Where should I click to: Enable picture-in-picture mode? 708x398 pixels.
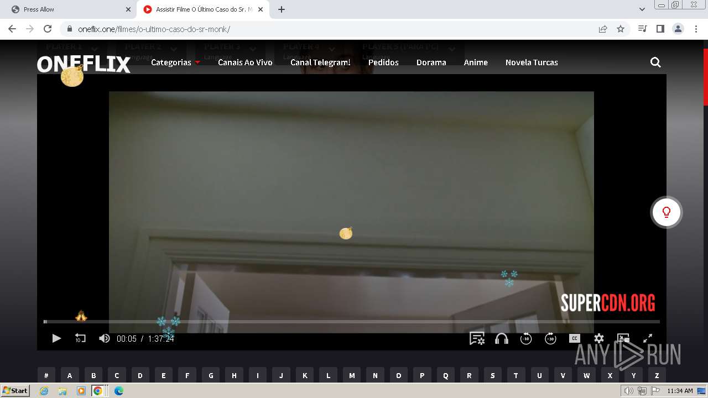pos(623,338)
